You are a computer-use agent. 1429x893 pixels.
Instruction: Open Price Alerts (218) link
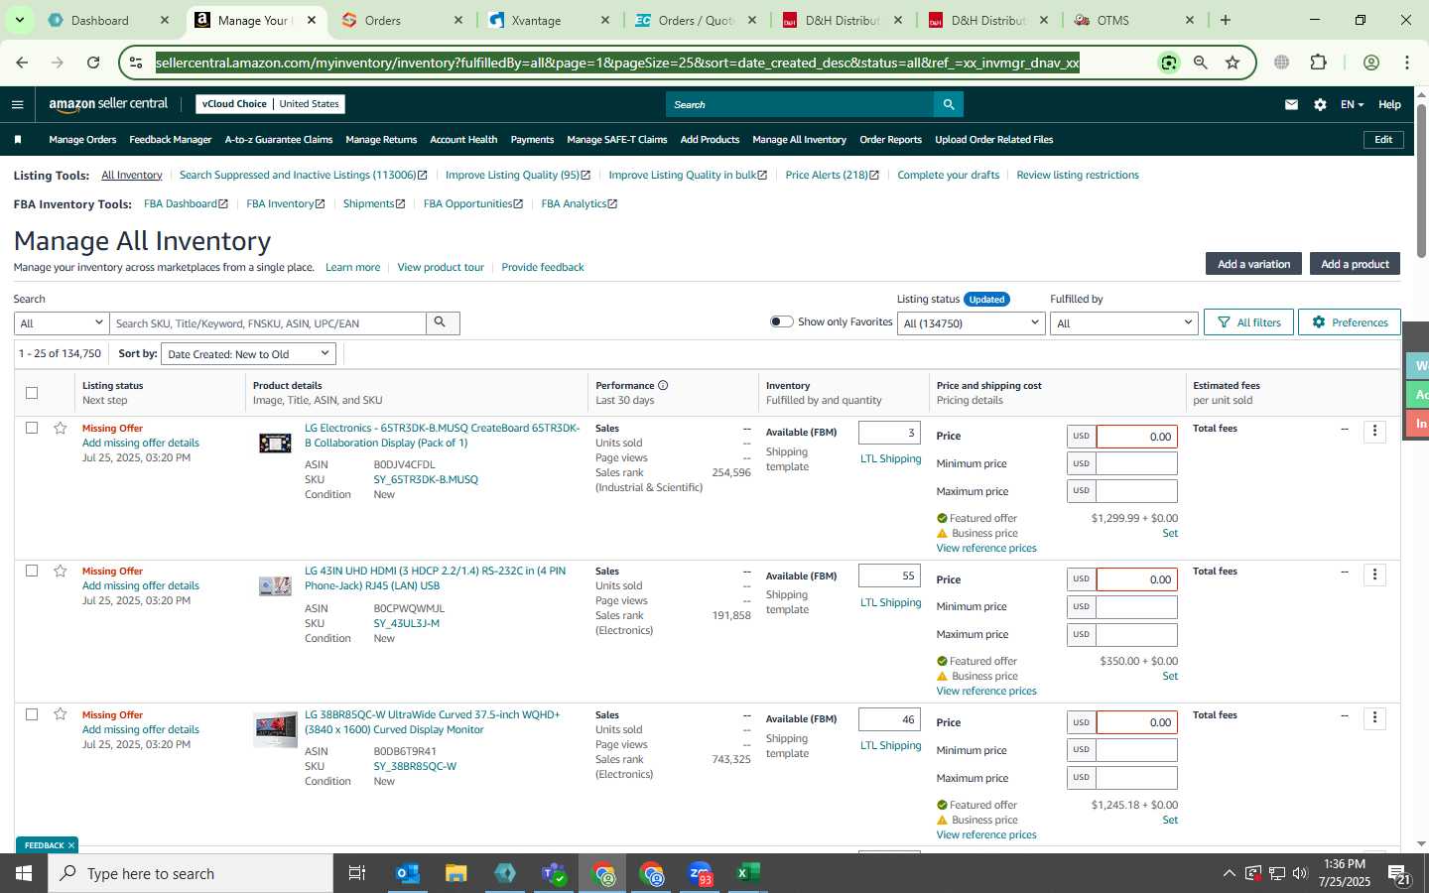[x=832, y=175]
